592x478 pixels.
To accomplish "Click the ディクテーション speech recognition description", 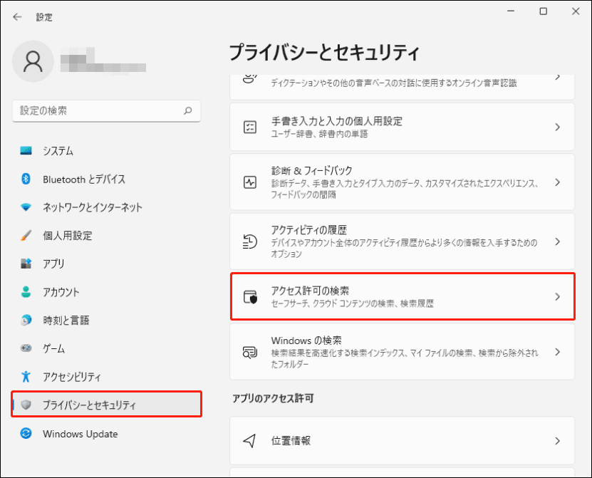I will pos(394,83).
